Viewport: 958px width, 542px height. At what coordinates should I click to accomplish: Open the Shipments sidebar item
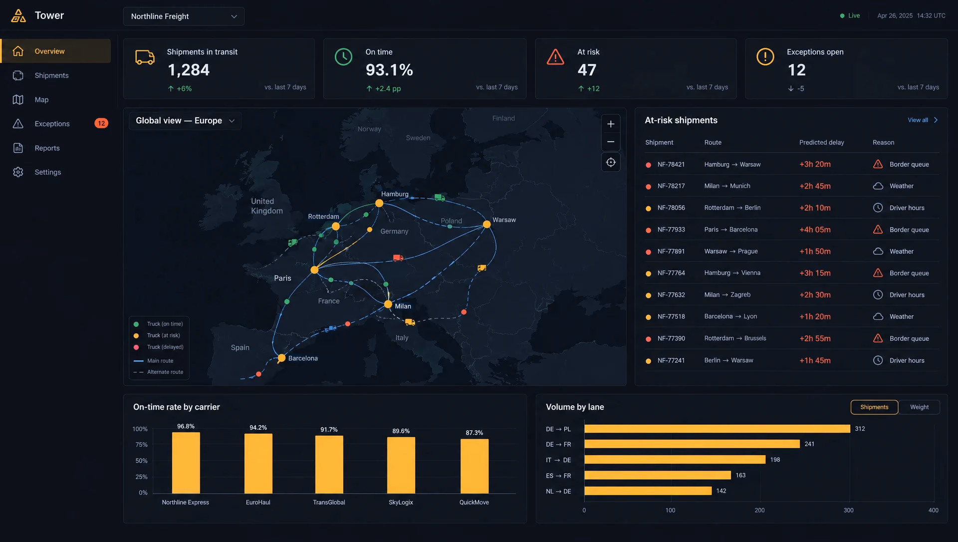56,75
